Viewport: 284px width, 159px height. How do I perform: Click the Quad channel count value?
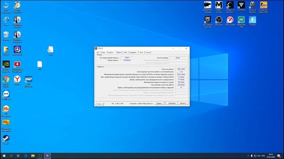[177, 58]
